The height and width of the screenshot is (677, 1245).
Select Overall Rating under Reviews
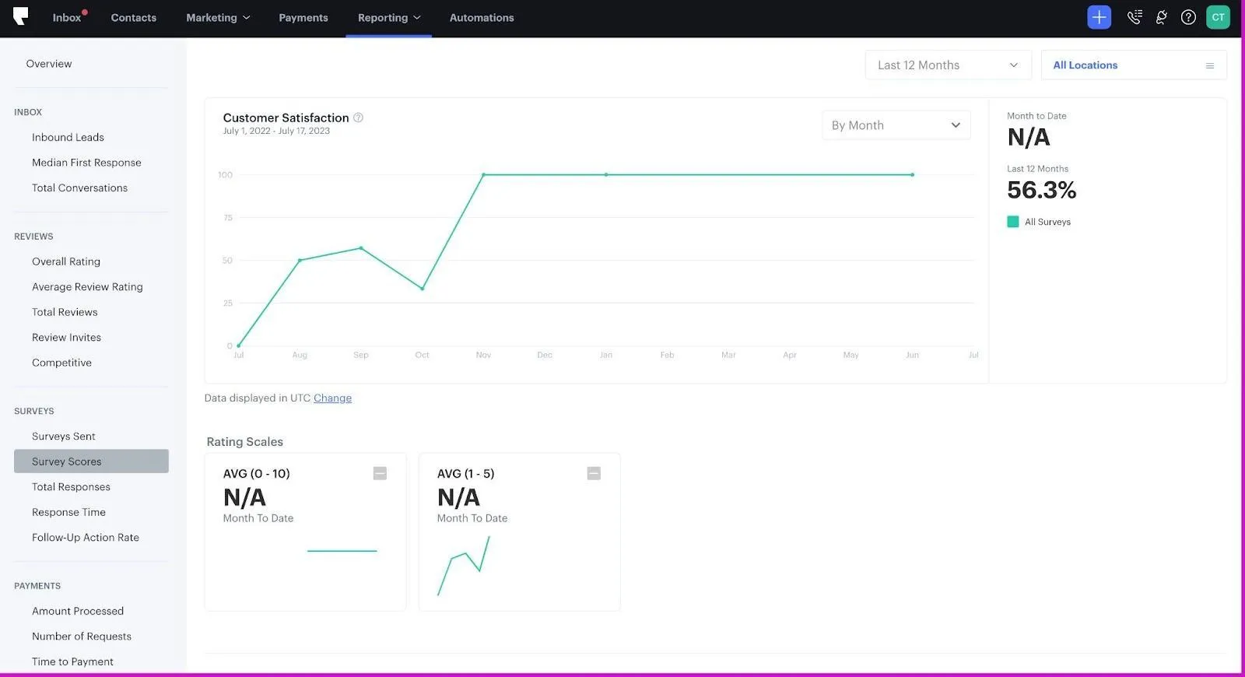click(x=66, y=261)
